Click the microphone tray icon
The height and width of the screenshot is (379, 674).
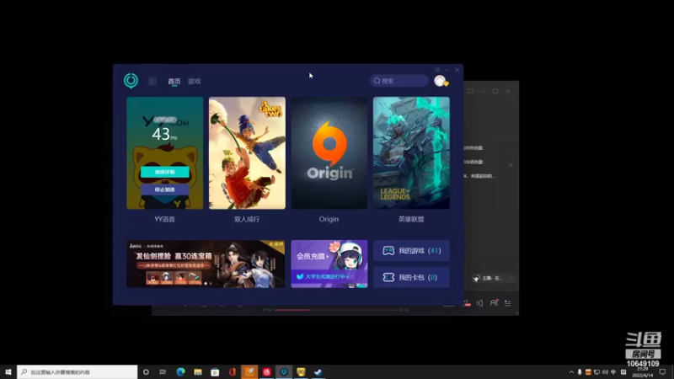[x=580, y=371]
